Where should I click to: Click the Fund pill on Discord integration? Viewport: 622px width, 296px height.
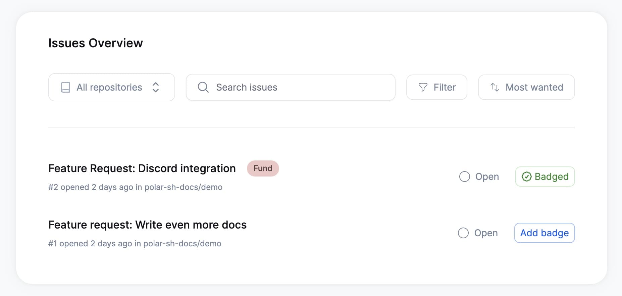263,168
